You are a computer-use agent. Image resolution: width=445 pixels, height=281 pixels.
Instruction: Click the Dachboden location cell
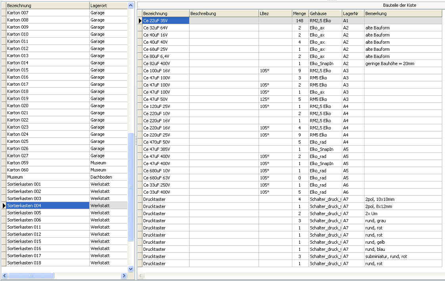coord(108,177)
